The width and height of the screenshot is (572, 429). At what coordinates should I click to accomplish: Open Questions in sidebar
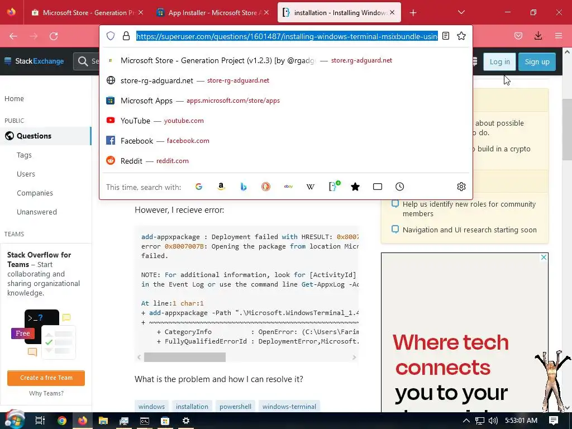click(x=45, y=136)
